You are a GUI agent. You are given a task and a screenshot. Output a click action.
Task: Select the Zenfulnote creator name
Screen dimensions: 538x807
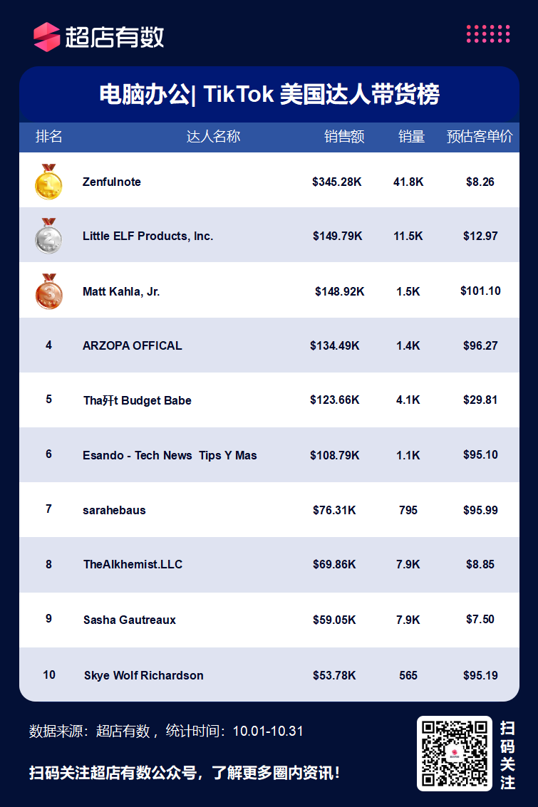(112, 182)
